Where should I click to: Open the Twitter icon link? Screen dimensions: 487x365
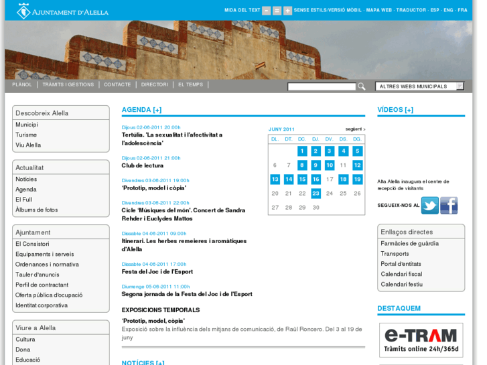(x=430, y=206)
